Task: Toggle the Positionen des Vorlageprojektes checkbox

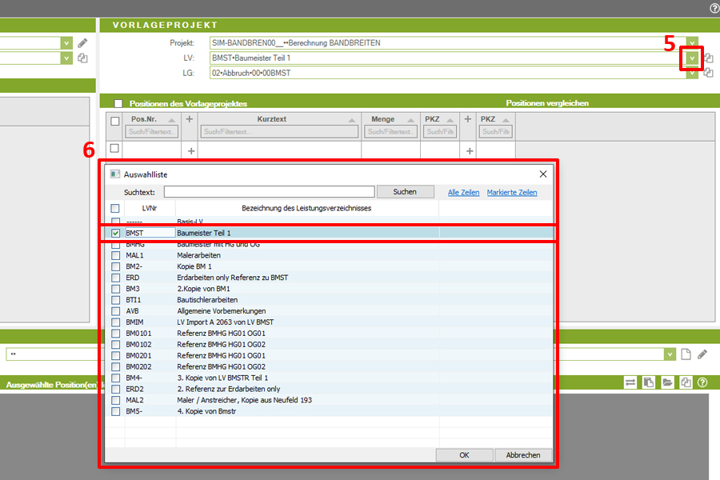Action: pyautogui.click(x=118, y=103)
